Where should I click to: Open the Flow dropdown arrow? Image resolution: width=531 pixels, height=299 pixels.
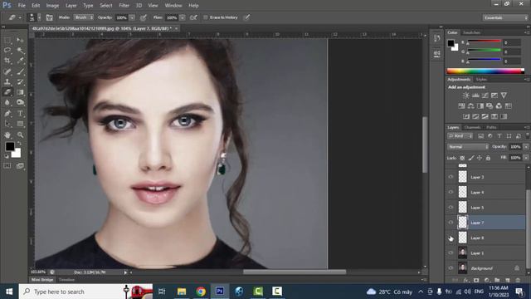coord(183,17)
